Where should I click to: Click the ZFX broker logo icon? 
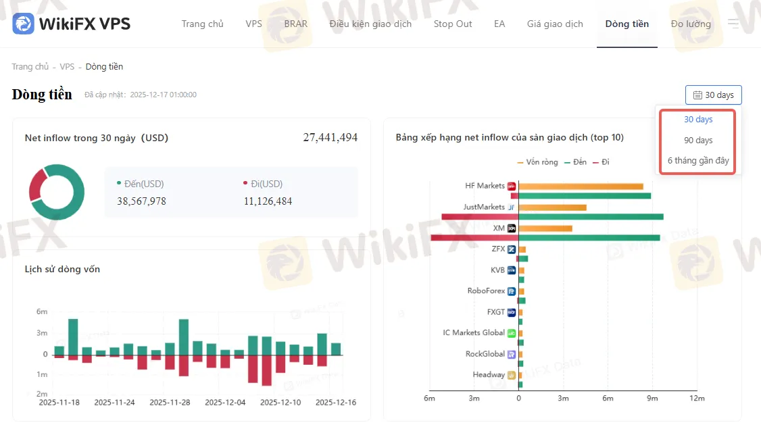point(512,249)
